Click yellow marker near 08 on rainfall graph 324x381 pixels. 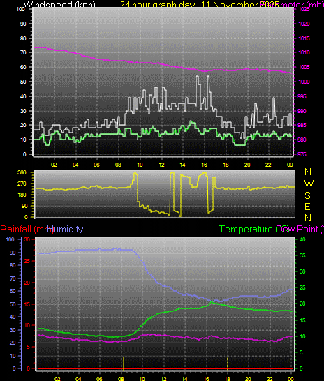(x=124, y=364)
